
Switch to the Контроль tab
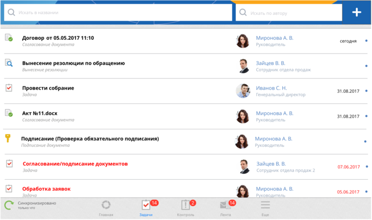coord(185,207)
